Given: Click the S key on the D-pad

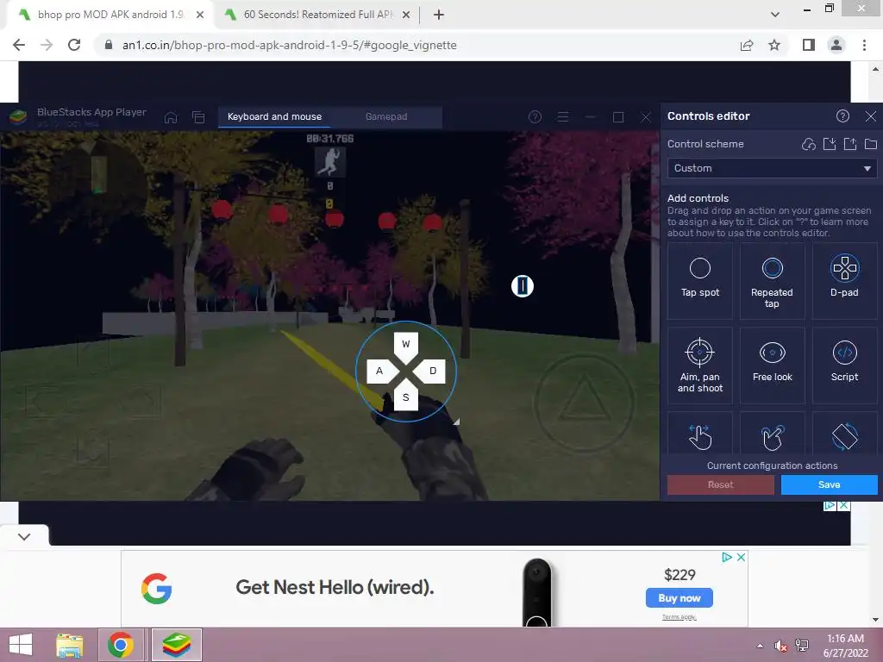Looking at the screenshot, I should pos(406,397).
